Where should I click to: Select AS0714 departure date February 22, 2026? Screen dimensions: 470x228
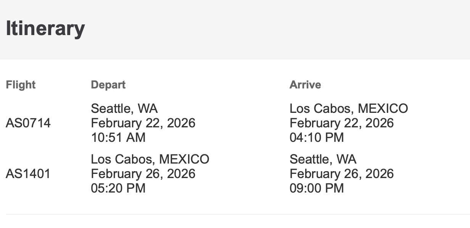(143, 123)
